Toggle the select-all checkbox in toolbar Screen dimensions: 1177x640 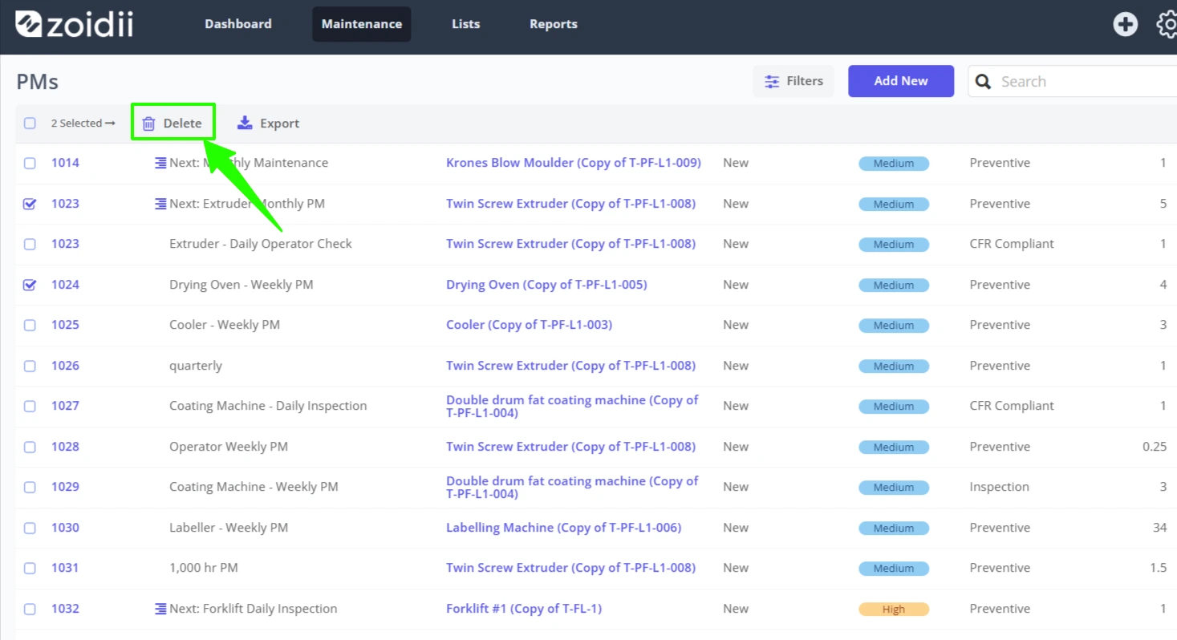tap(30, 124)
